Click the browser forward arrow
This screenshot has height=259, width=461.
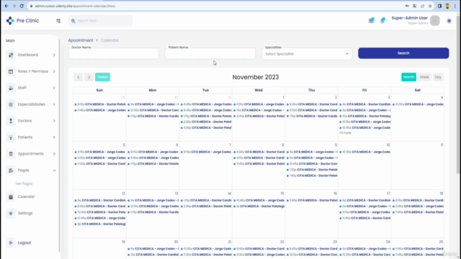14,6
